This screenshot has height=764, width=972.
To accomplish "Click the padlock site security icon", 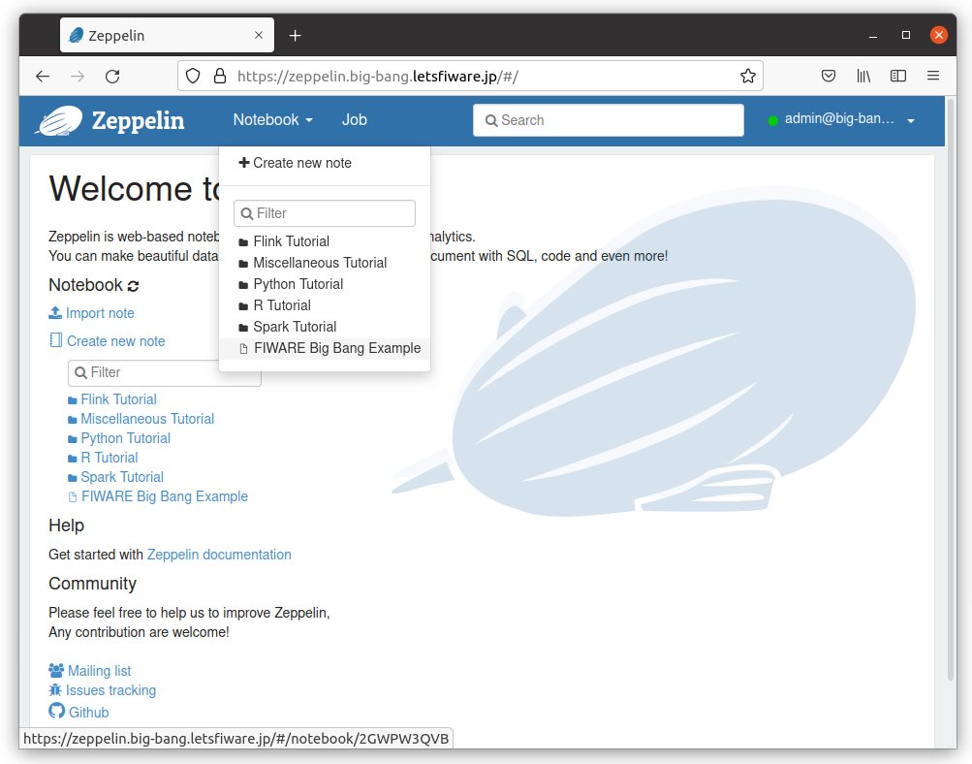I will click(220, 77).
